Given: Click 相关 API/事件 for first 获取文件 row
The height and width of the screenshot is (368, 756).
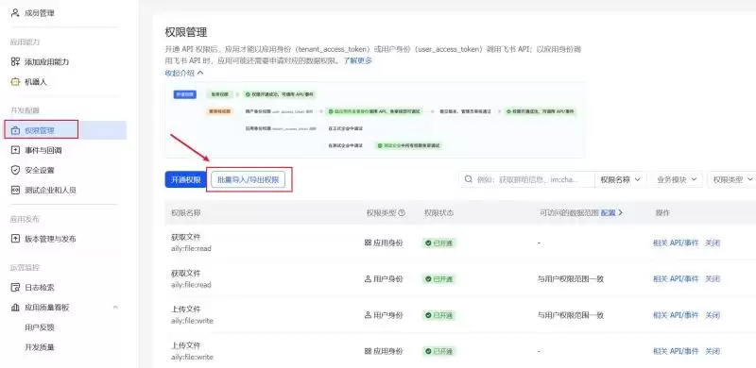Looking at the screenshot, I should pyautogui.click(x=676, y=243).
